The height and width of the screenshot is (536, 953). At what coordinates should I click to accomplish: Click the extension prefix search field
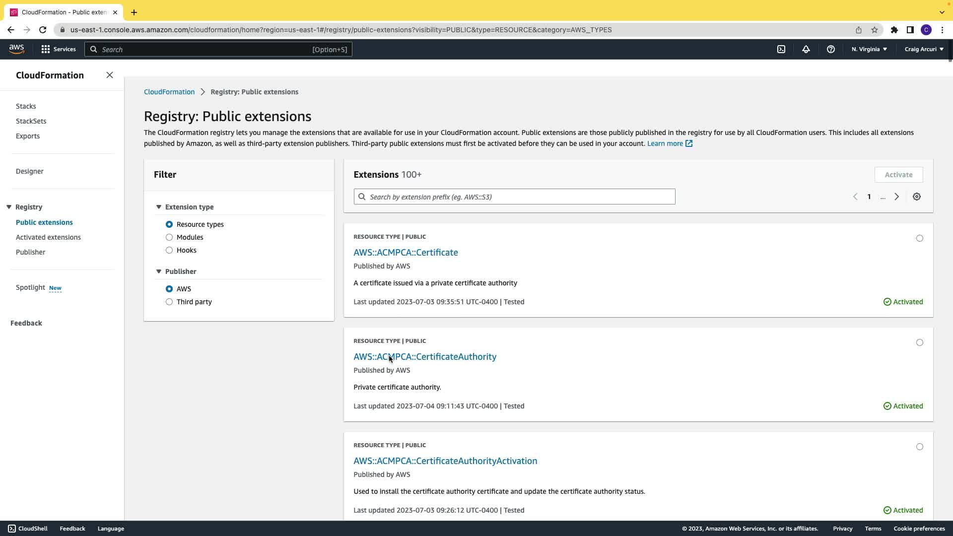click(514, 197)
